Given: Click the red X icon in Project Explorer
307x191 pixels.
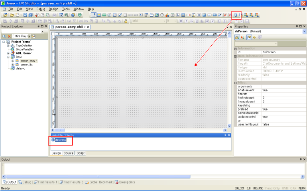Looking at the screenshot, I should point(9,36).
